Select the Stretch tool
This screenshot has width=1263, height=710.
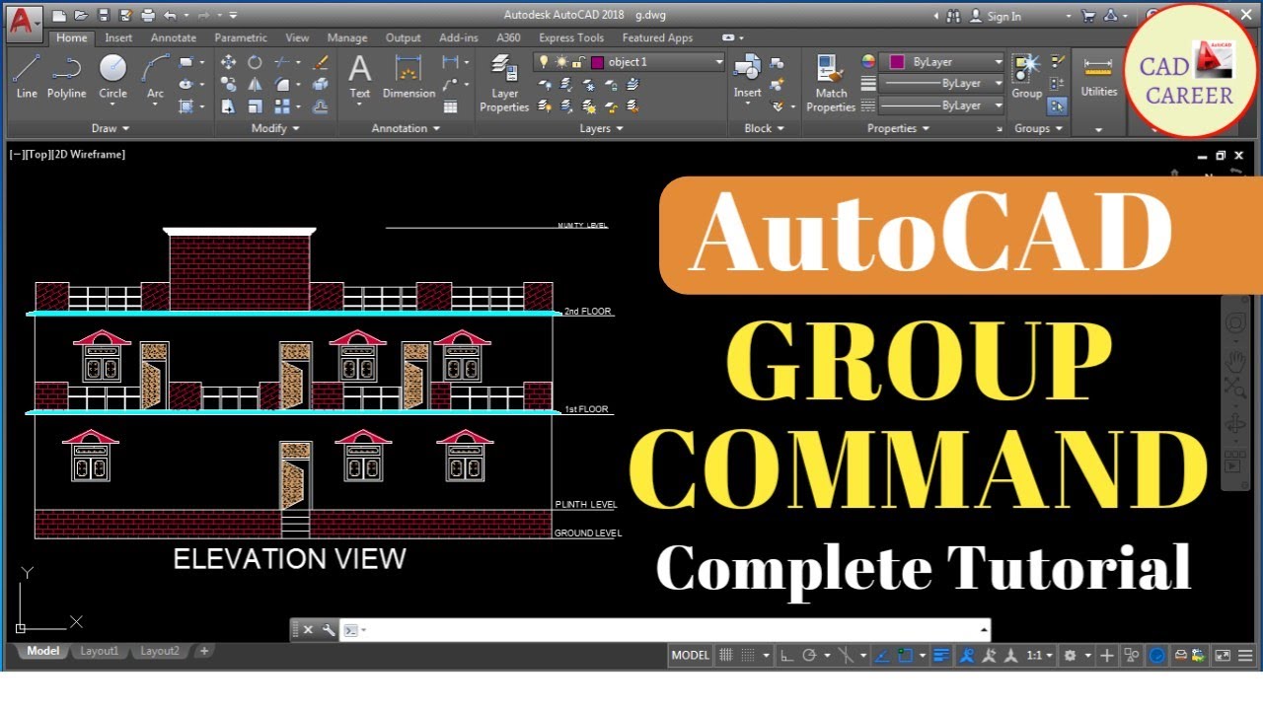pos(228,106)
